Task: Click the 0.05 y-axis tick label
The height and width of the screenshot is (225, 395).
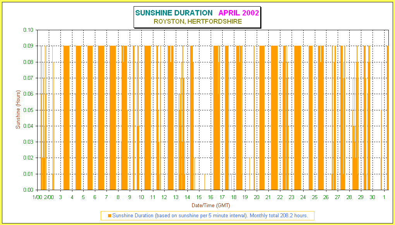Action: coord(29,110)
